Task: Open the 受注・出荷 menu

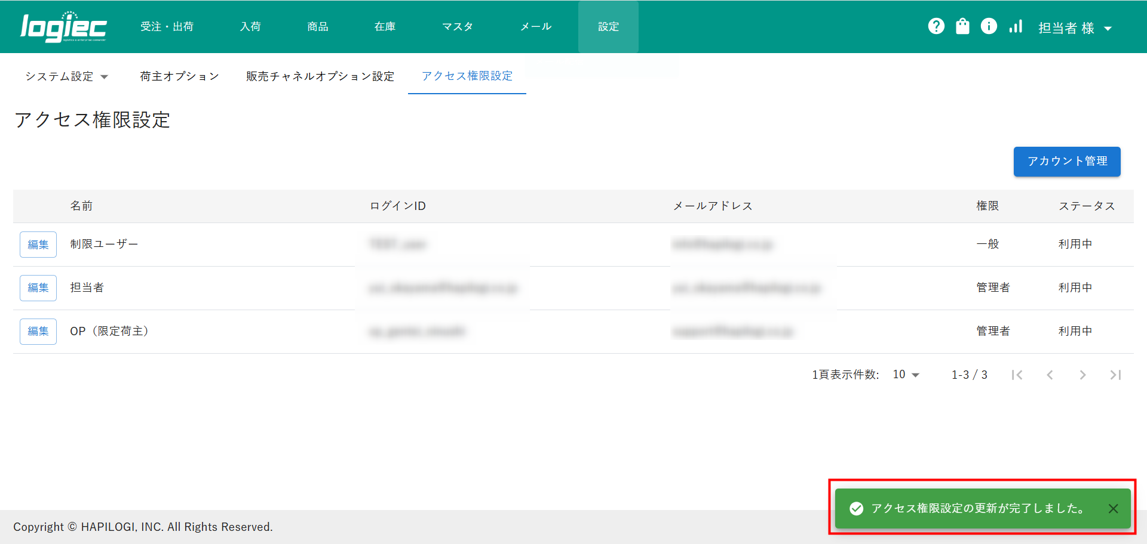Action: click(x=167, y=27)
